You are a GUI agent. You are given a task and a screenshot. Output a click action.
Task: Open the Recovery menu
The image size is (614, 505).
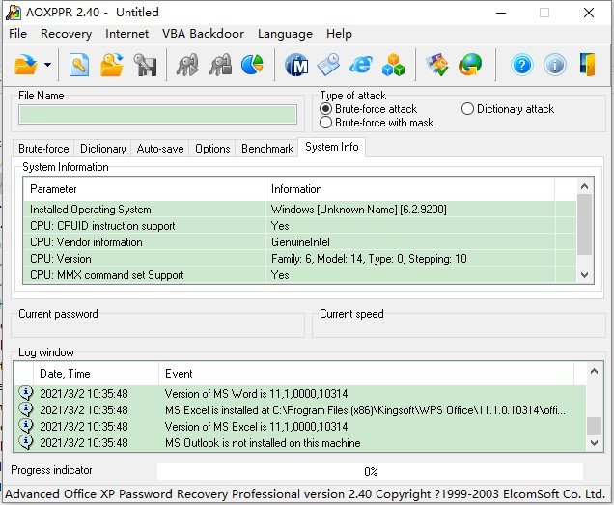point(66,34)
